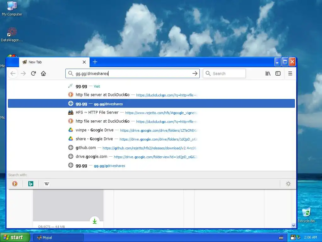Select second http file server DuckDuckGo suggestion

pyautogui.click(x=151, y=121)
